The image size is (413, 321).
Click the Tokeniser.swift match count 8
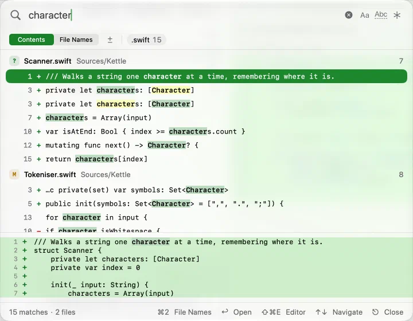click(x=401, y=174)
